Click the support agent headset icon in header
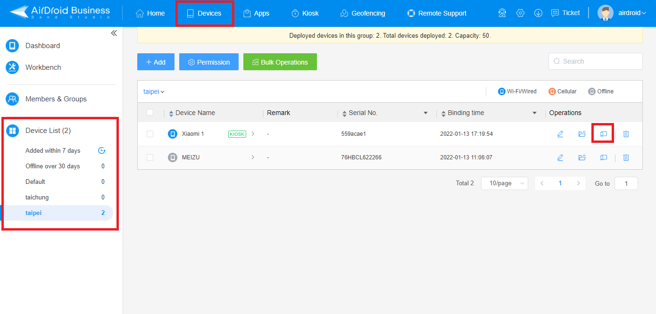The height and width of the screenshot is (314, 656). [502, 13]
